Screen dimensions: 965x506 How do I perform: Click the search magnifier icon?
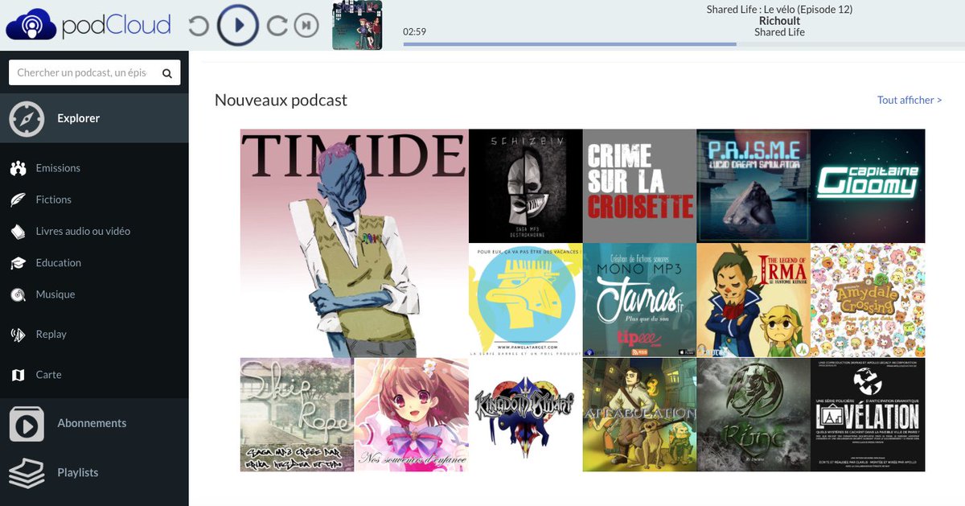(167, 73)
